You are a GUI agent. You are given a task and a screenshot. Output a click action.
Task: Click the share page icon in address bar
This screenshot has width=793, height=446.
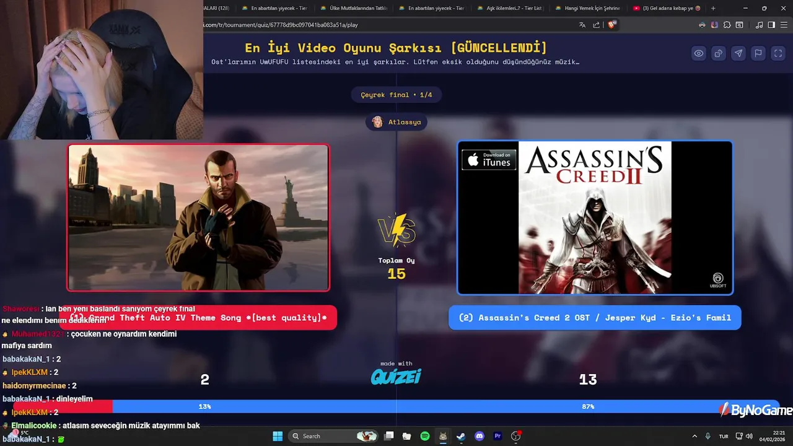596,25
